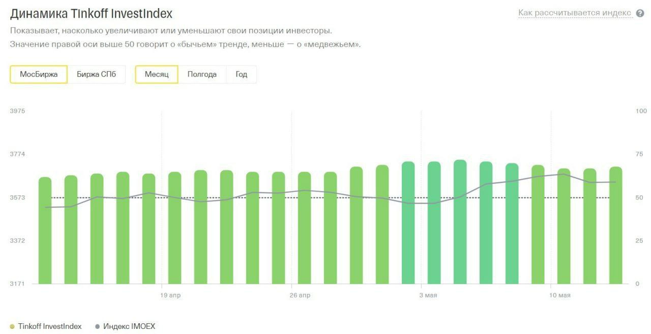Click the 26 апр date label
Viewport: 651px width, 334px height.
(x=300, y=295)
